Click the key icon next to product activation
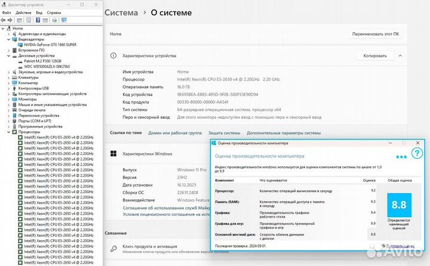 click(x=113, y=246)
